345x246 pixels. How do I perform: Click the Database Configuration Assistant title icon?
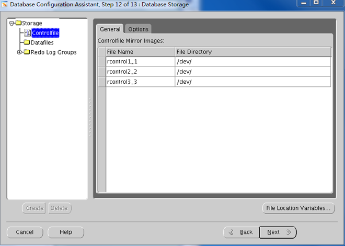point(4,4)
